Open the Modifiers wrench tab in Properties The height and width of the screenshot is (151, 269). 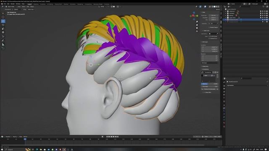click(224, 108)
